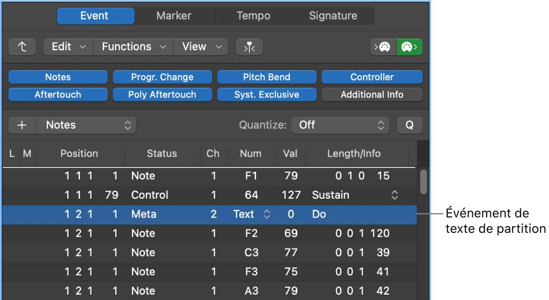Click the Val column header
This screenshot has height=300, width=549.
coord(290,154)
